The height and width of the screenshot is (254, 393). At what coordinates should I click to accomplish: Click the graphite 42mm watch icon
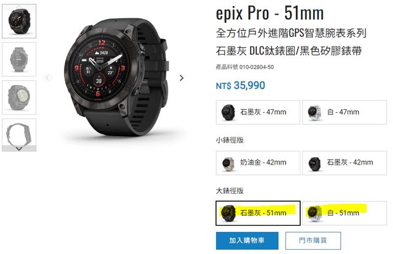click(314, 164)
